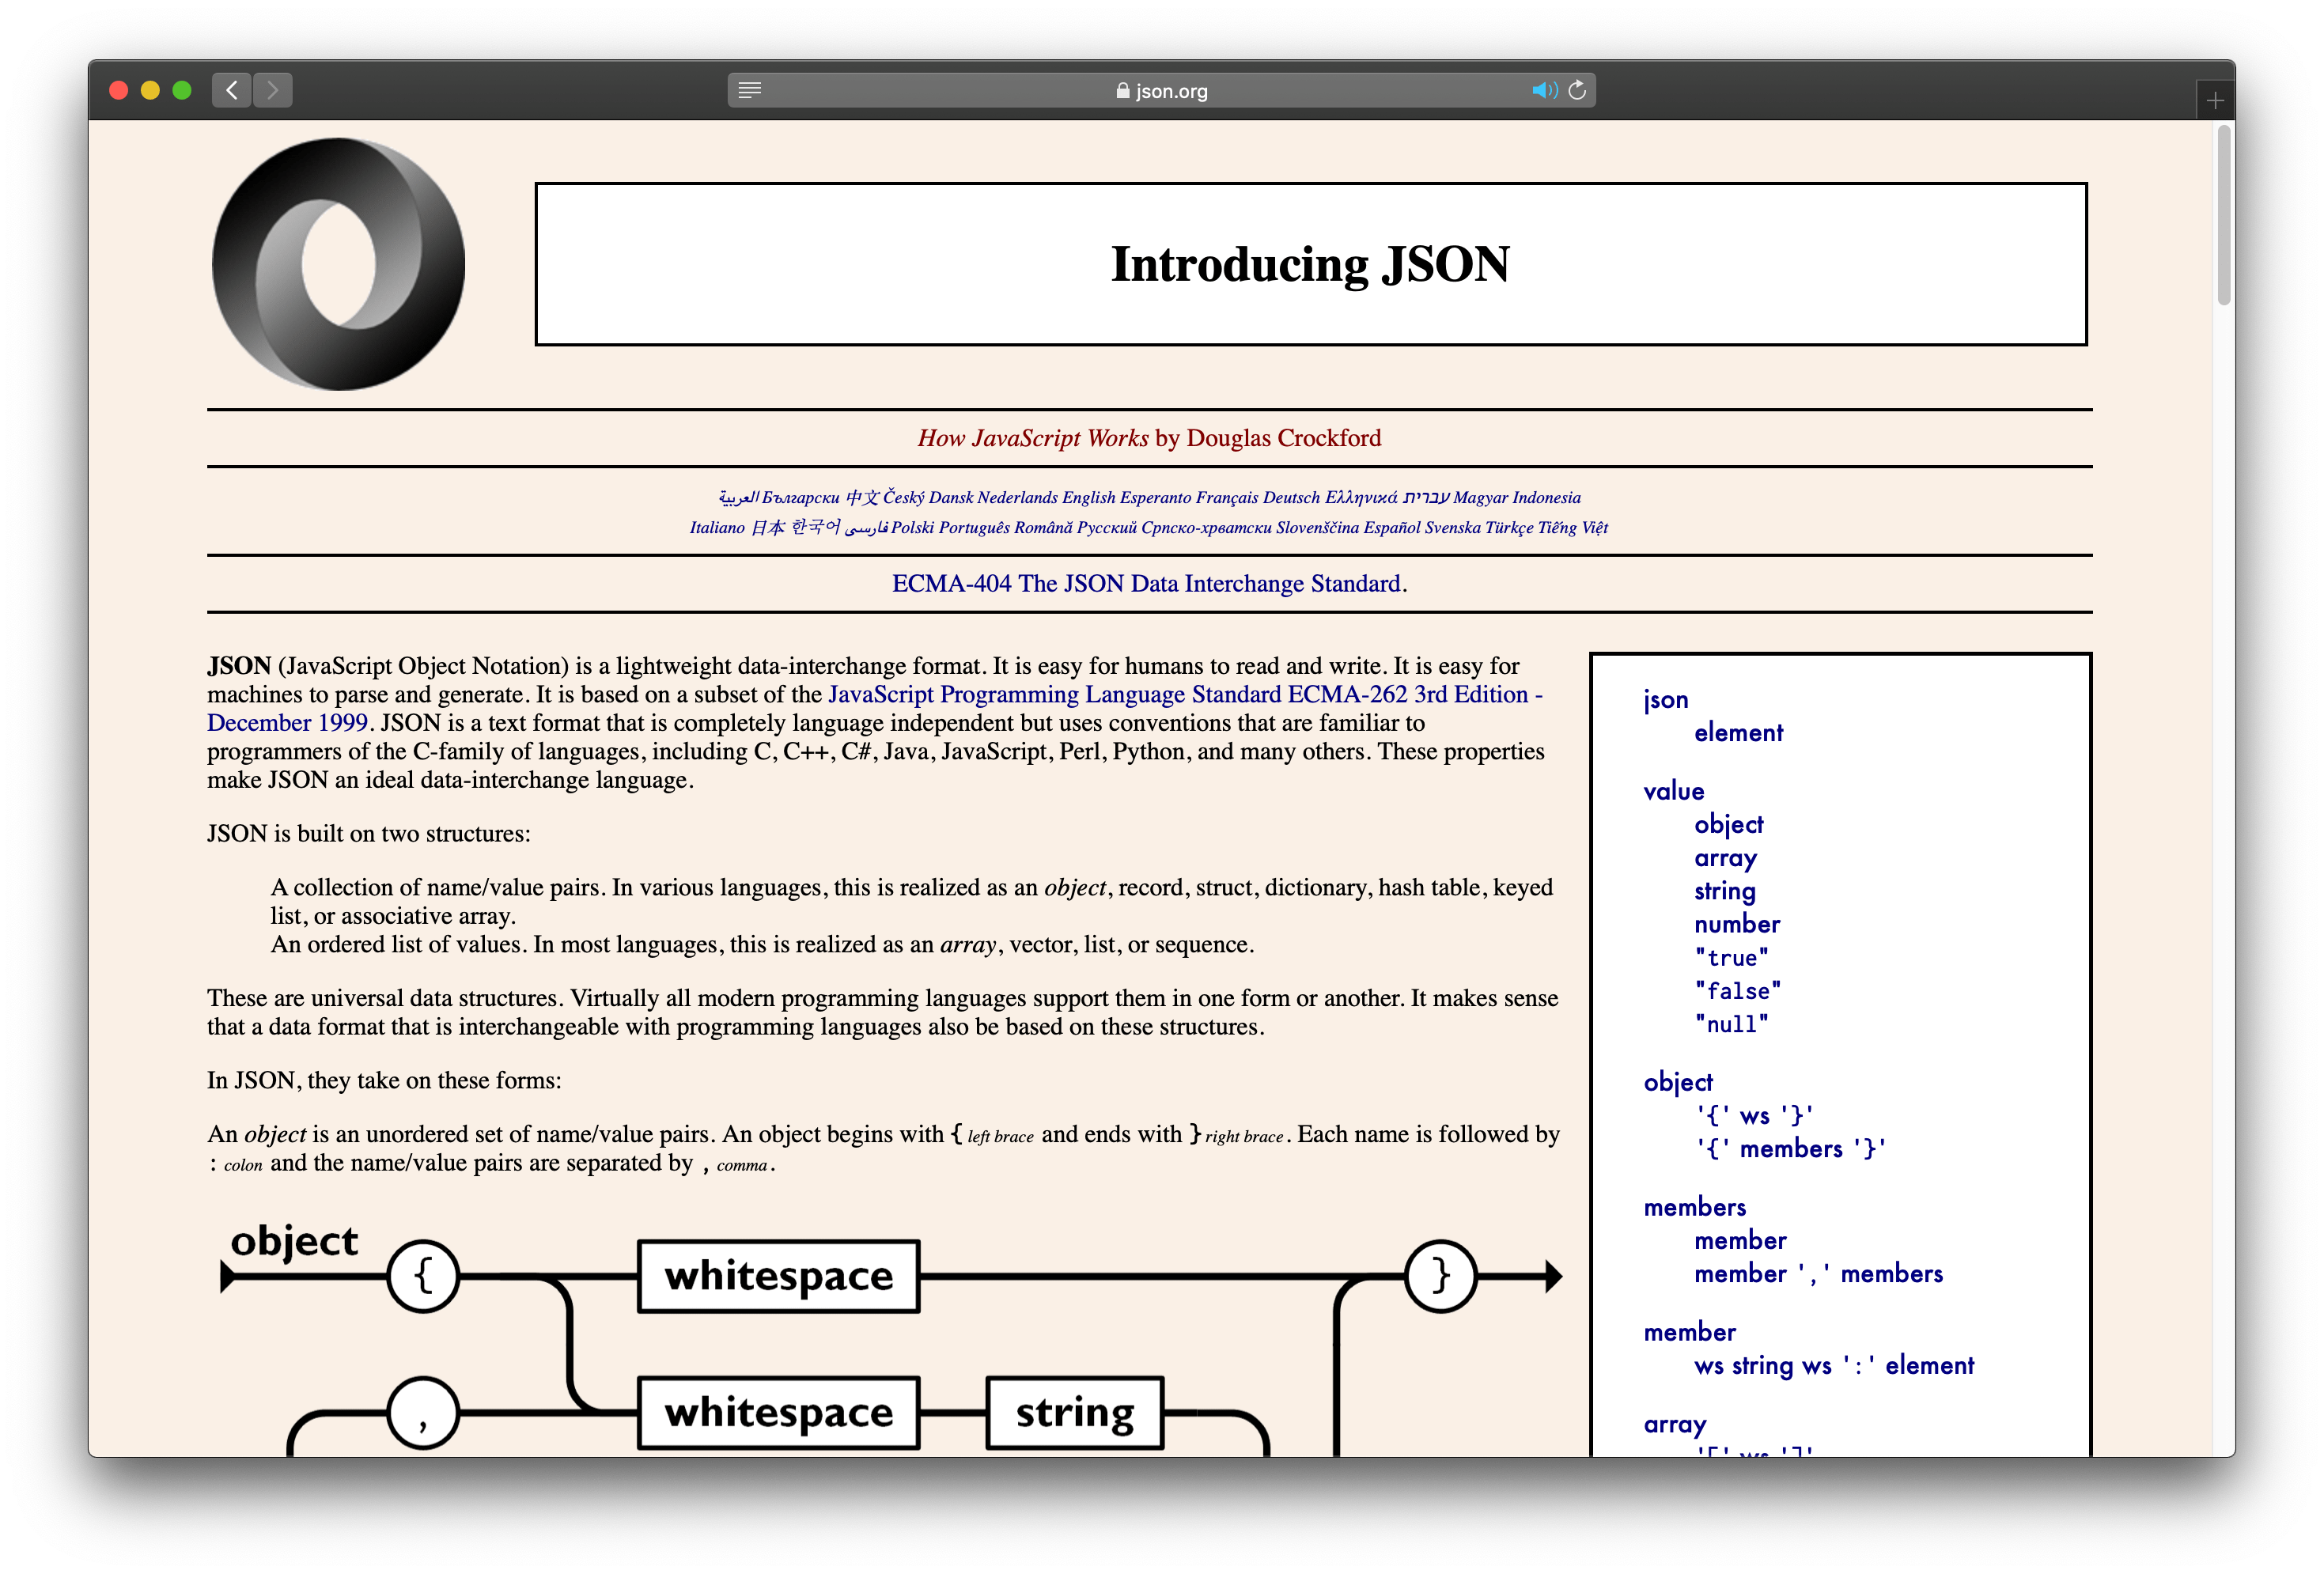Click the 'json' grammar heading link

tap(1665, 700)
